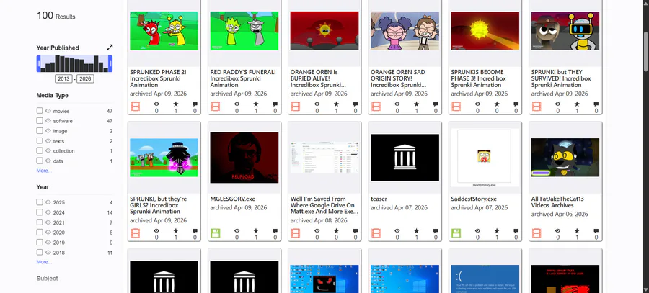Click the movie icon on Well I'm Saved From card
This screenshot has width=649, height=293.
[x=296, y=233]
